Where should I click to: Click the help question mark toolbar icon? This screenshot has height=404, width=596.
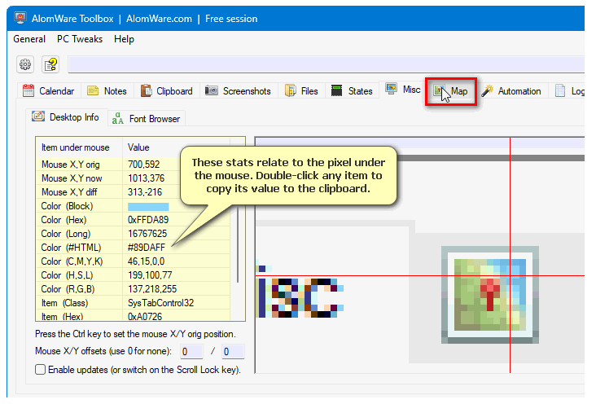50,64
